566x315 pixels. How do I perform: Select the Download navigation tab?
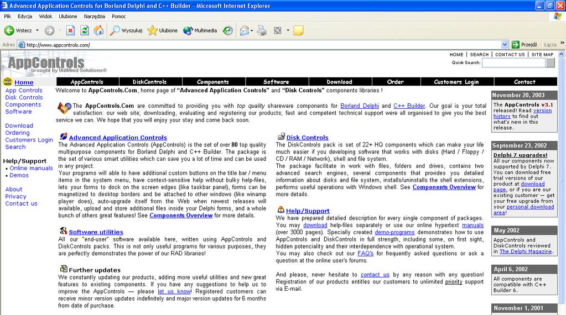click(340, 82)
